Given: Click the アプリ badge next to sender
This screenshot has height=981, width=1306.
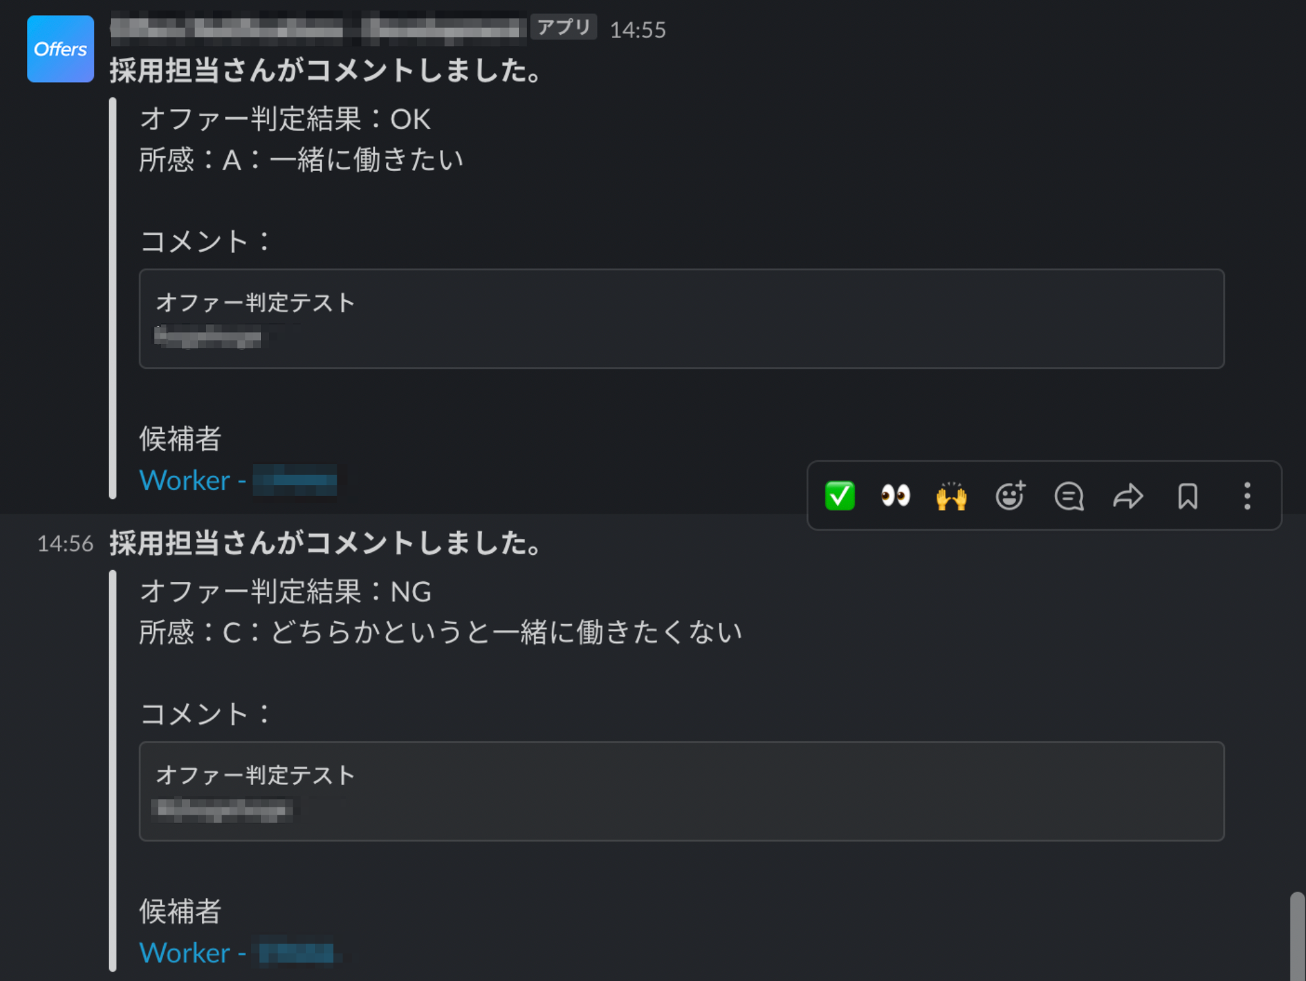Looking at the screenshot, I should click(564, 28).
